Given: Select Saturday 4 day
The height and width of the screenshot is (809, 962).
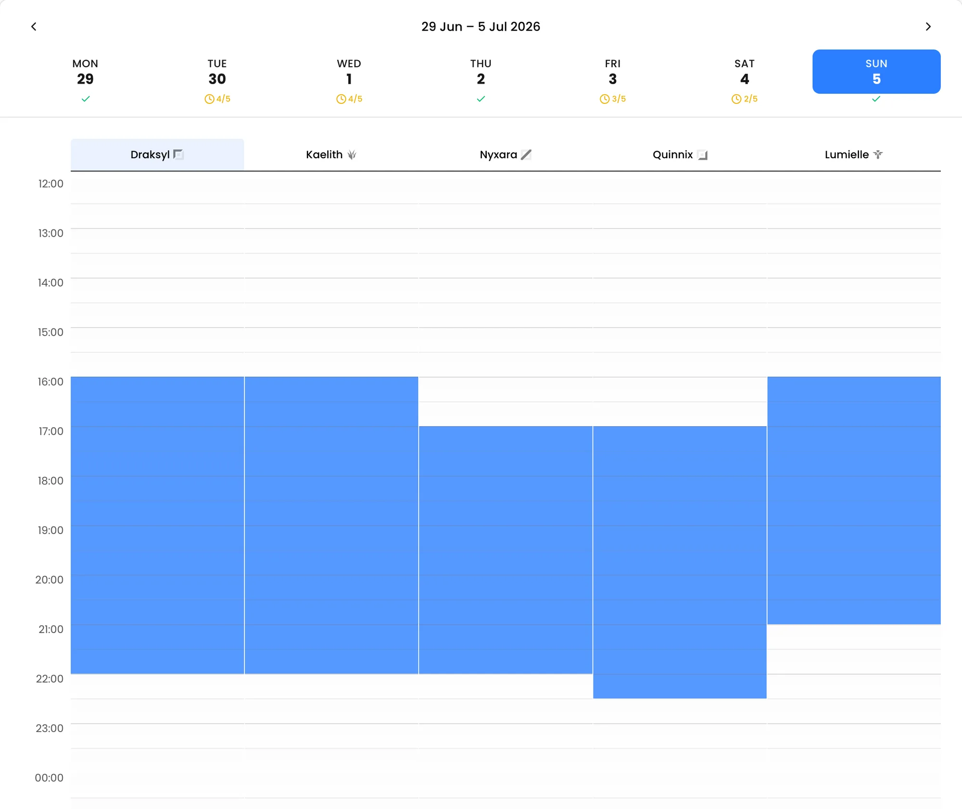Looking at the screenshot, I should point(744,72).
